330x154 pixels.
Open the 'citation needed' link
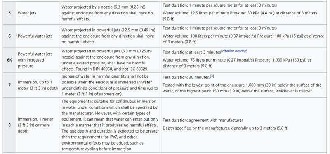pyautogui.click(x=234, y=51)
